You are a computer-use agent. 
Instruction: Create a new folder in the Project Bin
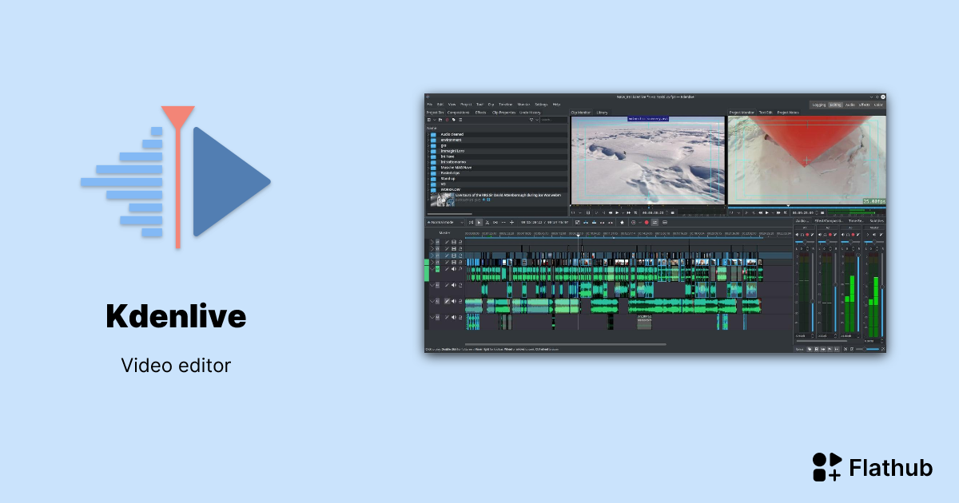(x=440, y=120)
